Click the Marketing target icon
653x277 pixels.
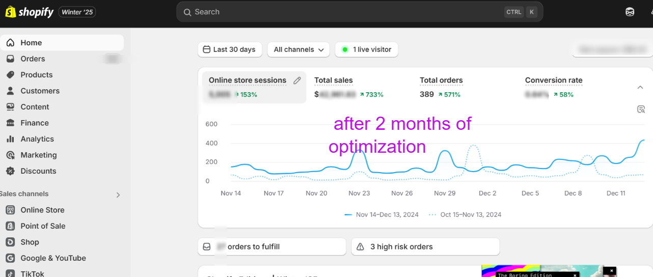(x=10, y=155)
